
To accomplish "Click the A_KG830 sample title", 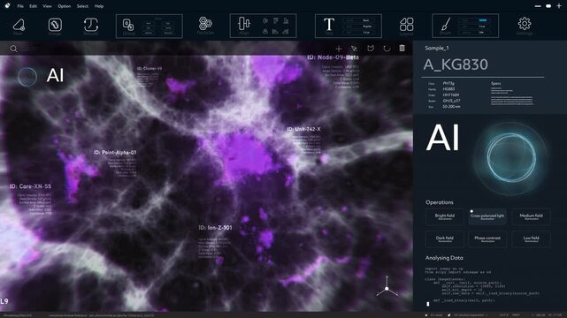I will 456,64.
